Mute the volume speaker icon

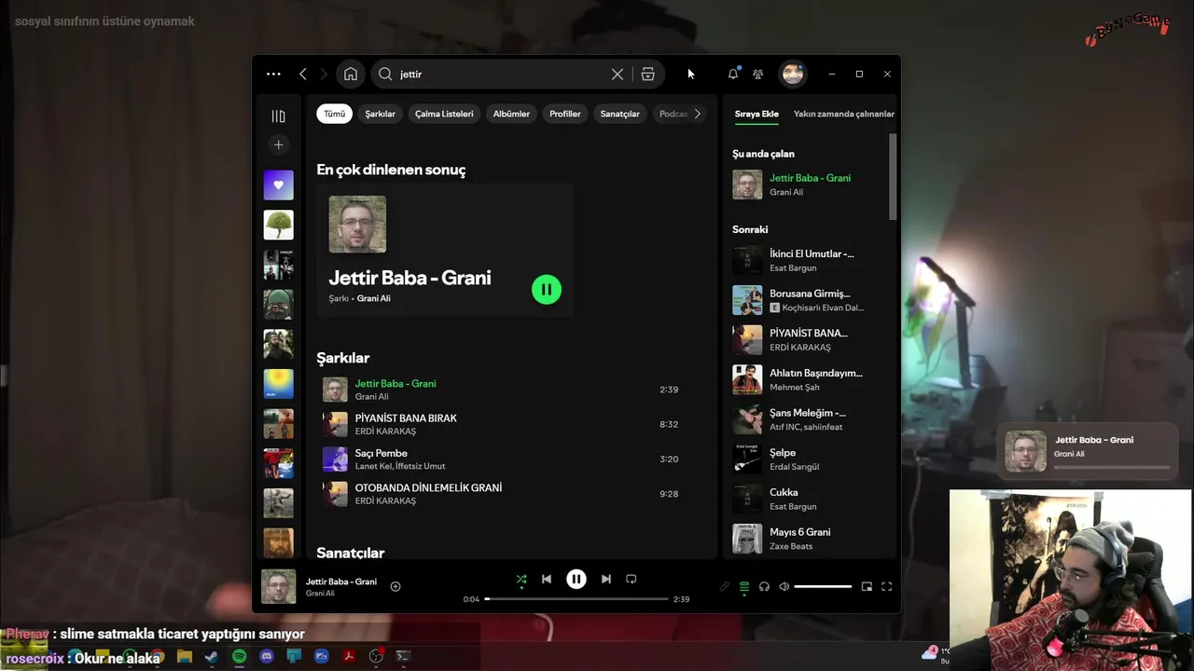pos(784,586)
